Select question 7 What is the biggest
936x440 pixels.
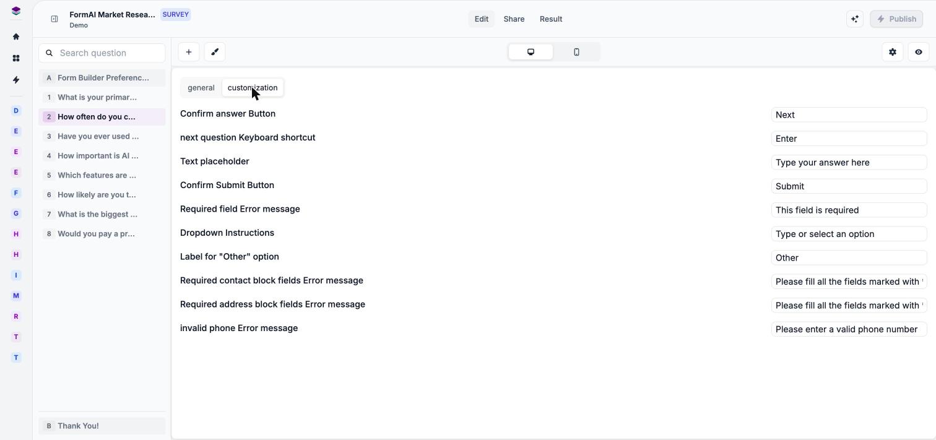[x=102, y=214]
